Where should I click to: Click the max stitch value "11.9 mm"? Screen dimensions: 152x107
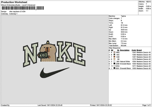124,39
